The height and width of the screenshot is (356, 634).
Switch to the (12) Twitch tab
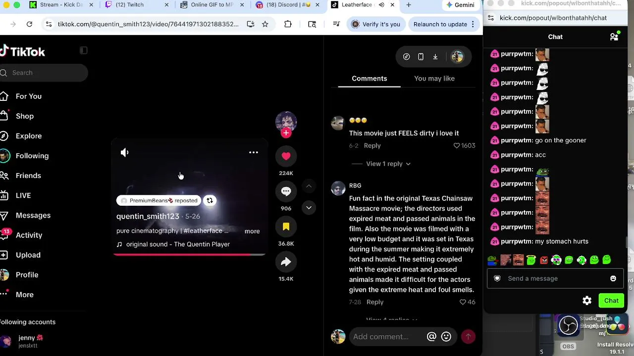click(136, 5)
